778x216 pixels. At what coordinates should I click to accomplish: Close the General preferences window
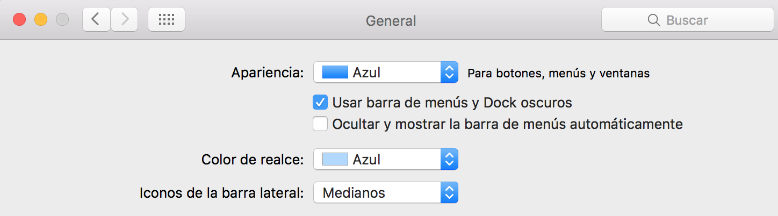(x=20, y=20)
